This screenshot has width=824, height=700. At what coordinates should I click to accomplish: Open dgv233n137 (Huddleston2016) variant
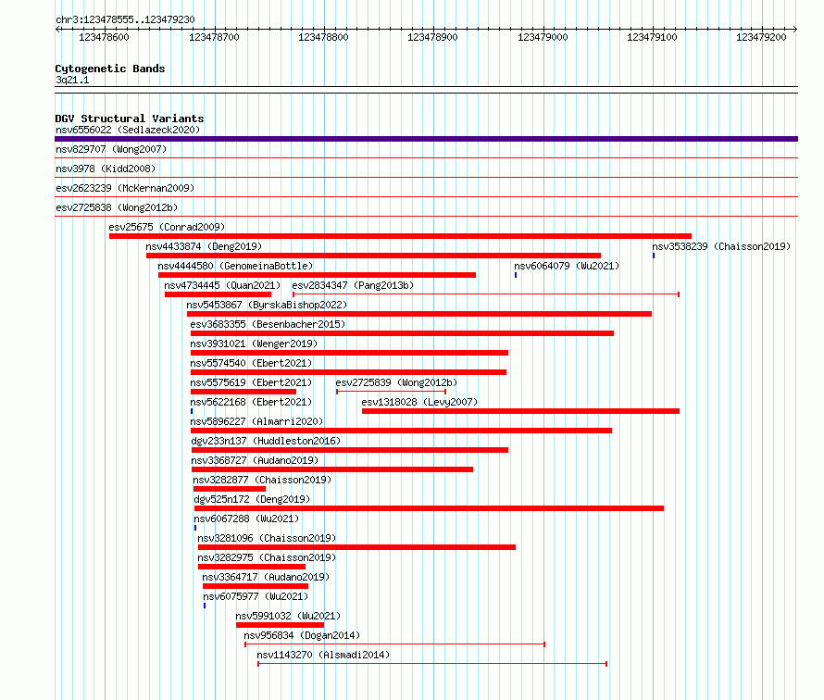266,441
